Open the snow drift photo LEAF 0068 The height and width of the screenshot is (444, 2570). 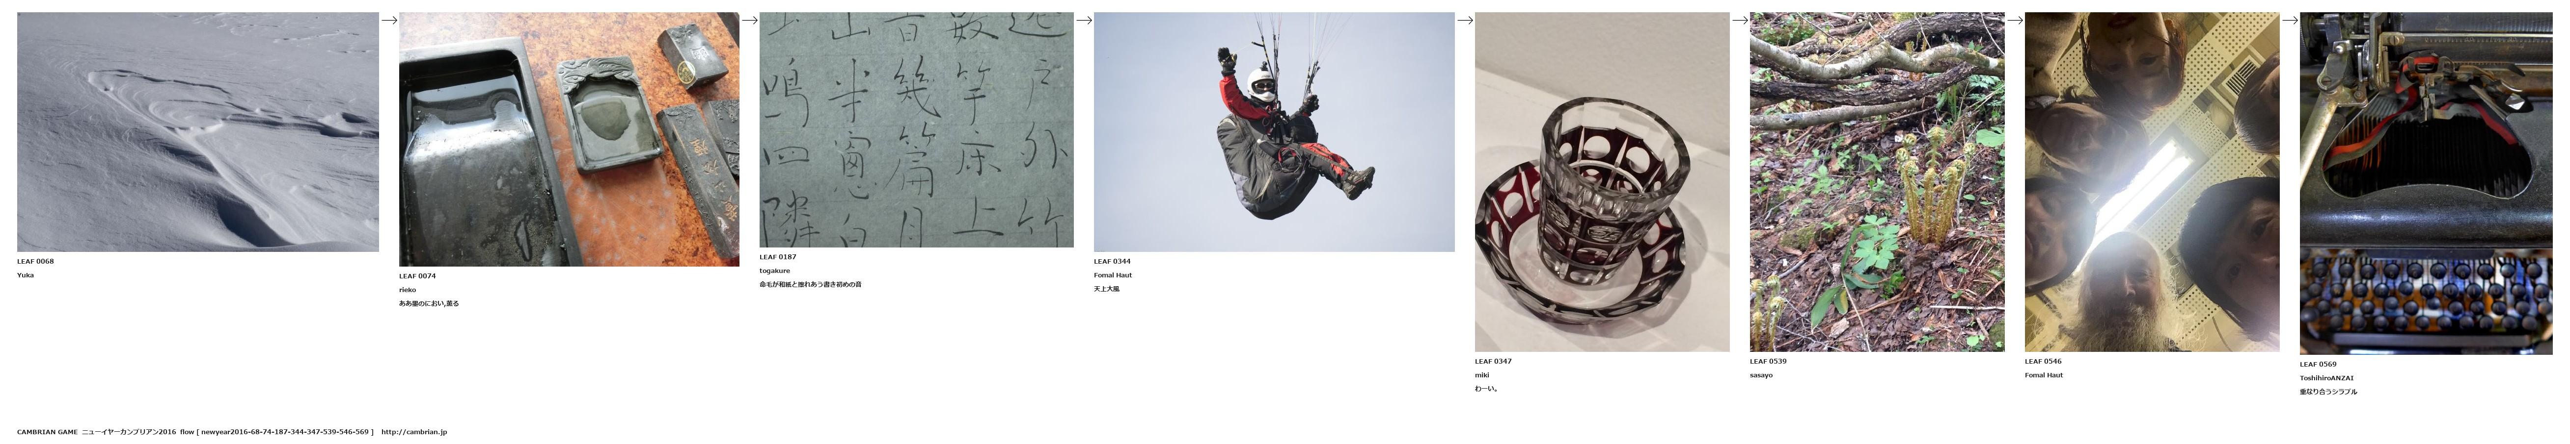pos(197,131)
